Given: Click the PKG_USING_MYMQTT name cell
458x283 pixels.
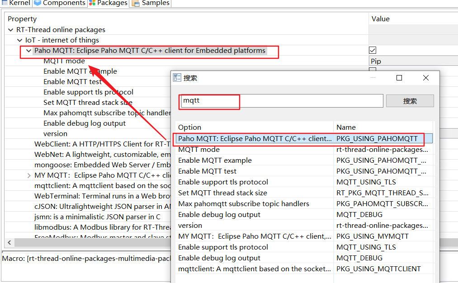Looking at the screenshot, I should point(373,236).
